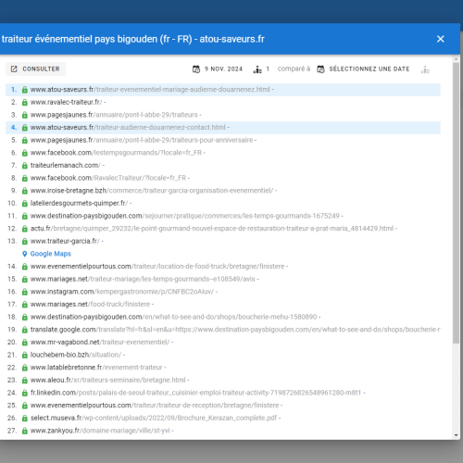Click the vertical scrollbar thumb

(x=456, y=203)
